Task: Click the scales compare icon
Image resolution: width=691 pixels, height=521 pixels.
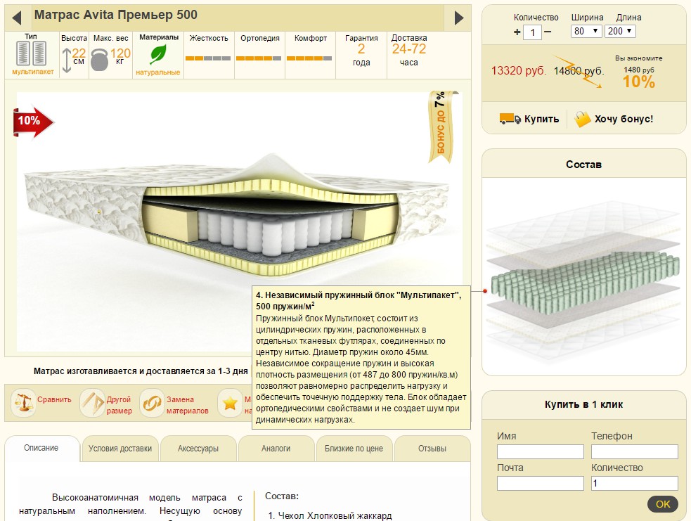Action: pyautogui.click(x=23, y=402)
